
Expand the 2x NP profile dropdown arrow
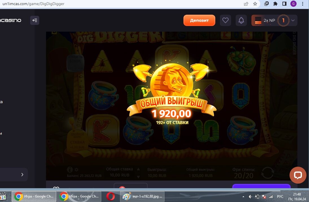click(x=293, y=20)
